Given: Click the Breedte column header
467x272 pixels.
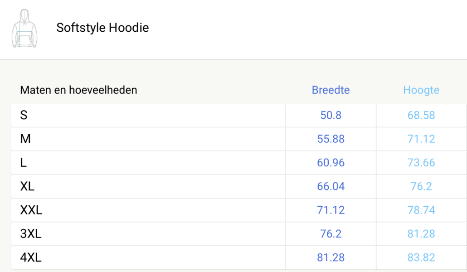Looking at the screenshot, I should (x=331, y=90).
